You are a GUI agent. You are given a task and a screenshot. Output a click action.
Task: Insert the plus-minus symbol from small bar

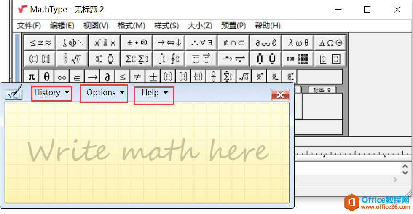(x=153, y=77)
